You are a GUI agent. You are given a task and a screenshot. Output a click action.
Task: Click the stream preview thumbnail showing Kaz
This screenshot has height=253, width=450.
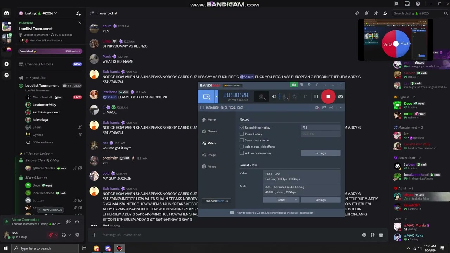click(x=396, y=40)
